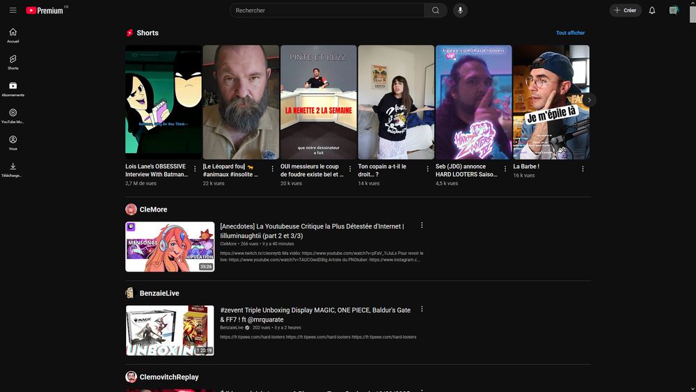
Task: Click the small CleMore name under video title
Action: (x=228, y=244)
